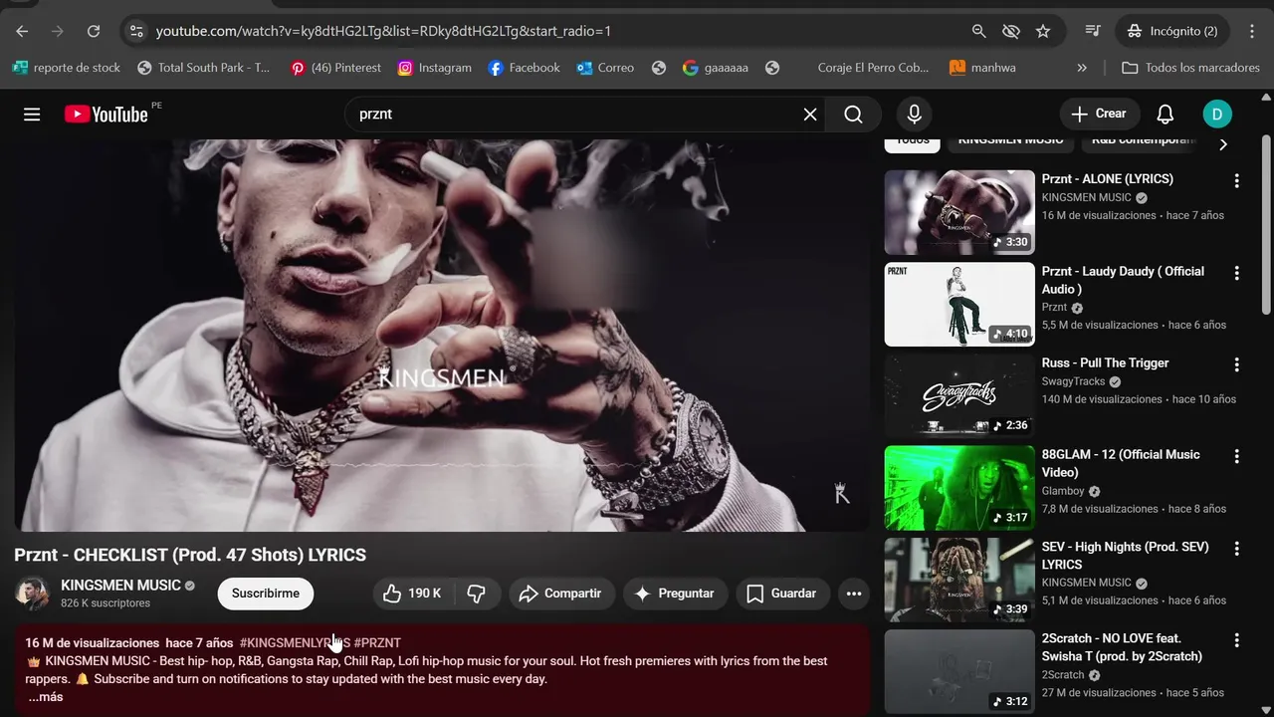Click the Glamboy channel name
This screenshot has width=1274, height=717.
(1063, 491)
